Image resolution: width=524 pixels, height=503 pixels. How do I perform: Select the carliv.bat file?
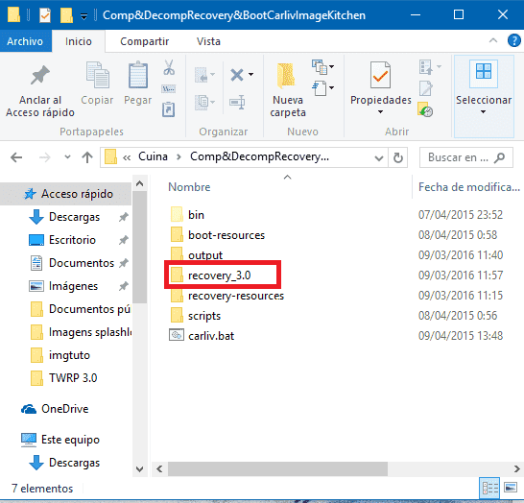point(211,336)
